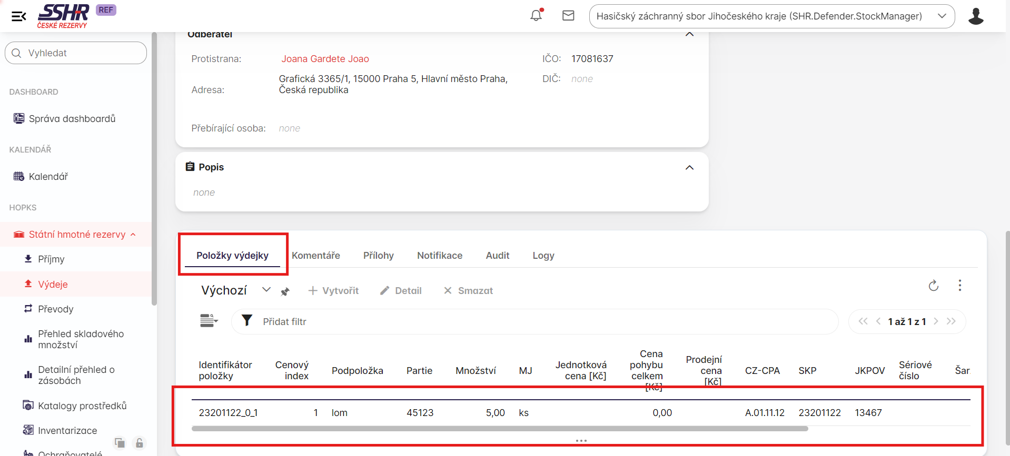Viewport: 1010px width, 456px height.
Task: Open messages via the envelope icon
Action: 568,16
